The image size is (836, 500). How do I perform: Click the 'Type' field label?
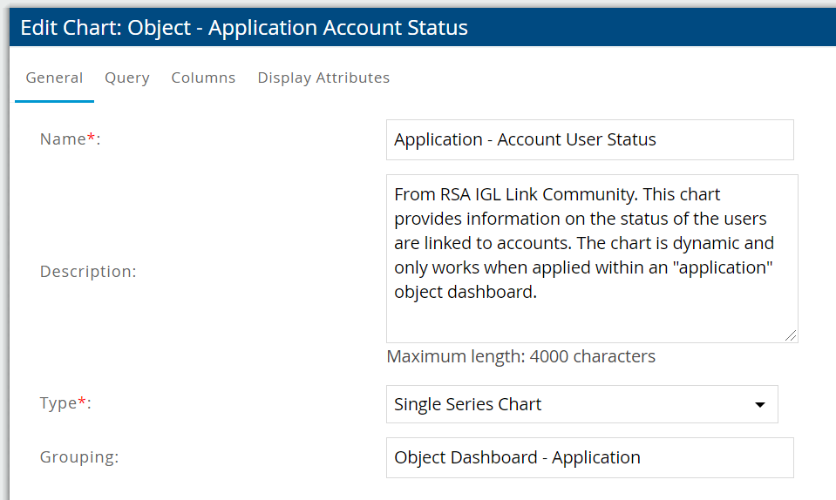tap(58, 403)
